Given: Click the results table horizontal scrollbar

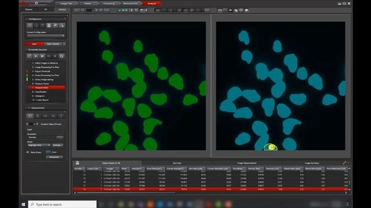Looking at the screenshot, I should (x=126, y=193).
